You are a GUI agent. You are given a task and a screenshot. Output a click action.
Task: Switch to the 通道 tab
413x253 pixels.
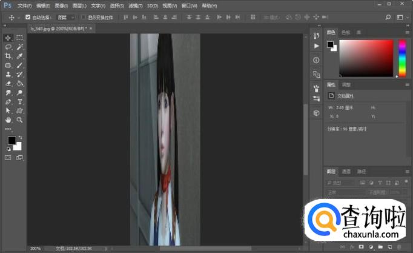coord(346,172)
